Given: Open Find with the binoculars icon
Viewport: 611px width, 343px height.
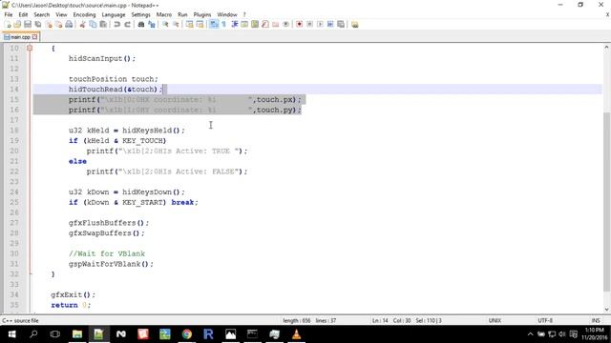Looking at the screenshot, I should click(x=141, y=24).
